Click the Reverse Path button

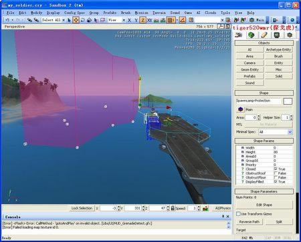click(x=249, y=222)
